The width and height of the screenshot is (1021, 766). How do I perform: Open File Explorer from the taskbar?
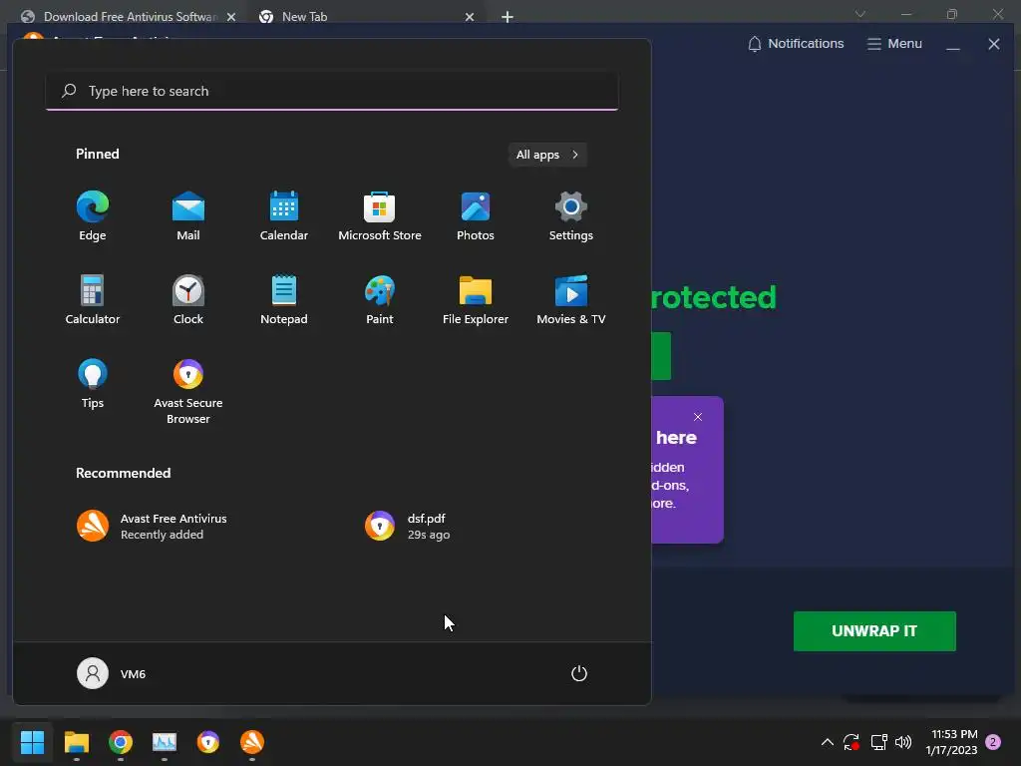point(76,742)
